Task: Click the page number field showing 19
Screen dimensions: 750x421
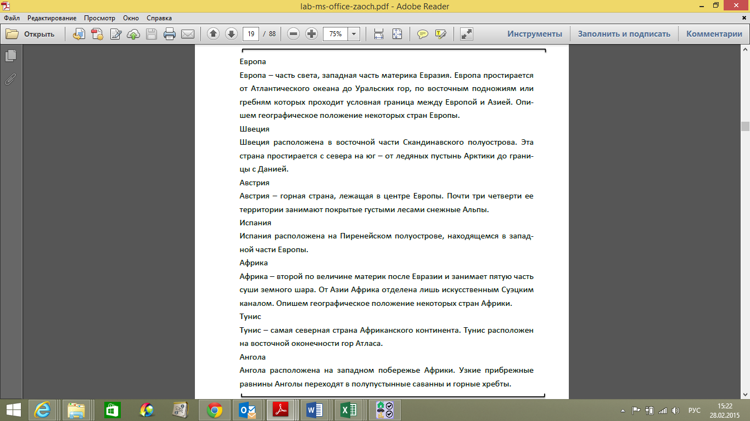Action: [x=250, y=34]
